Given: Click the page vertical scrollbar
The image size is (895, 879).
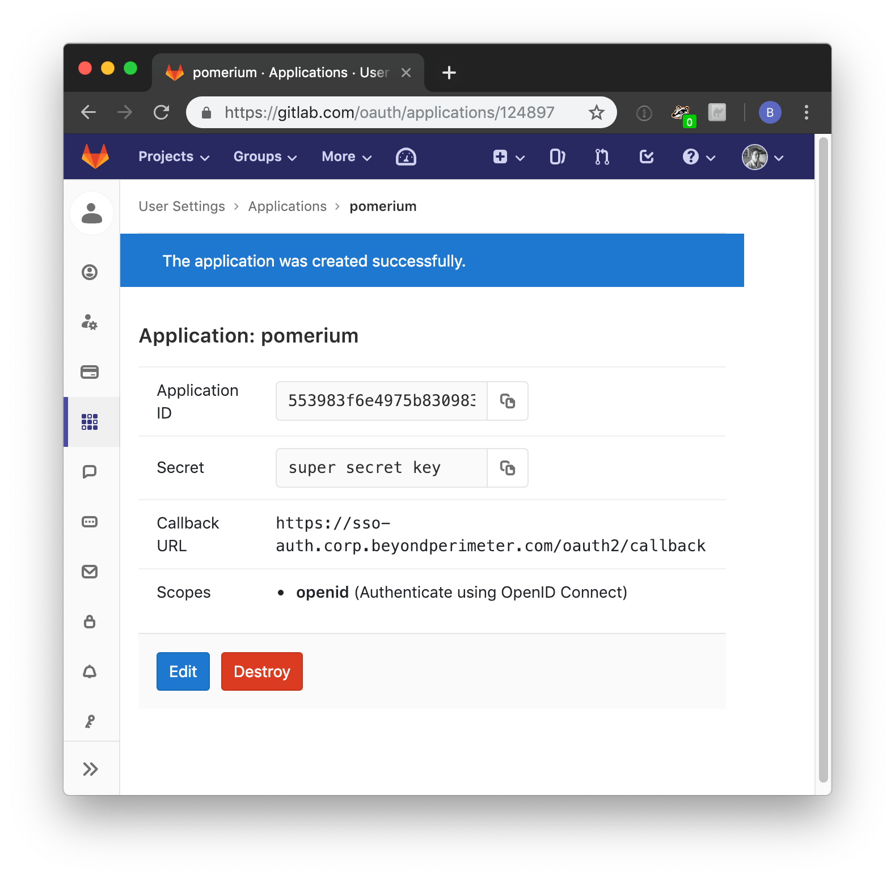Looking at the screenshot, I should (x=824, y=459).
